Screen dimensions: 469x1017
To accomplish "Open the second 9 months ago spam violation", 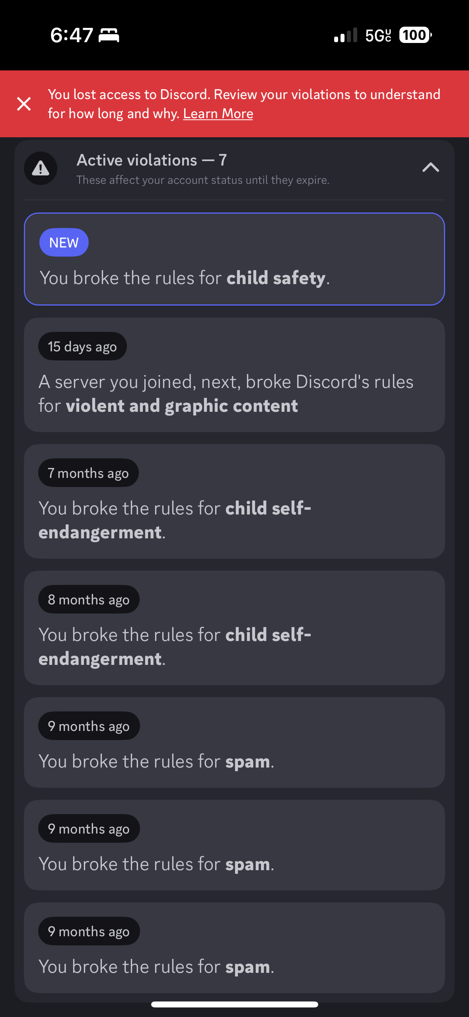I will click(234, 845).
